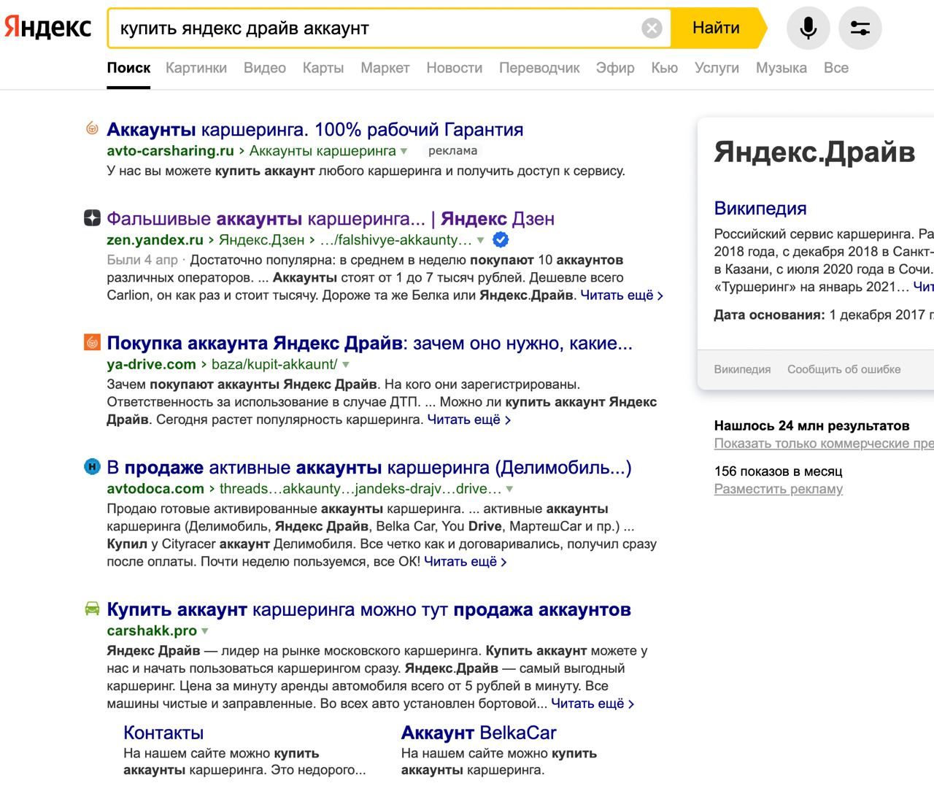
Task: Open the Маркет tab
Action: 385,68
